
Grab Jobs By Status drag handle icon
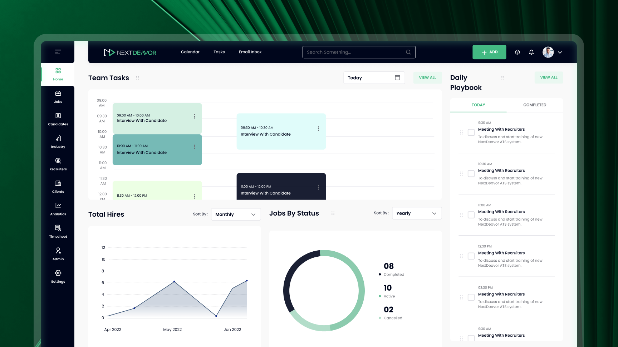[x=333, y=213]
